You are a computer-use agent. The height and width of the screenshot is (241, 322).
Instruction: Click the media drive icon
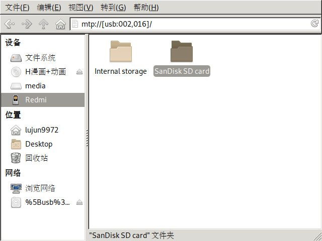(16, 86)
